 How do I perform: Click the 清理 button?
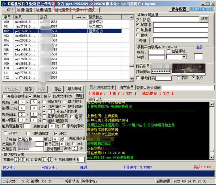[x=79, y=96]
